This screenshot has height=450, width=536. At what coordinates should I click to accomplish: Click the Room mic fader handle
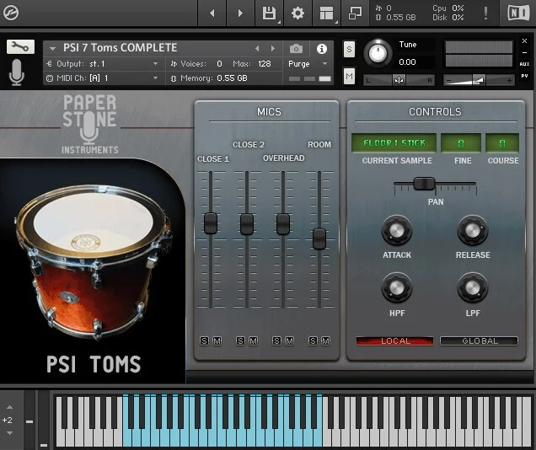point(319,238)
